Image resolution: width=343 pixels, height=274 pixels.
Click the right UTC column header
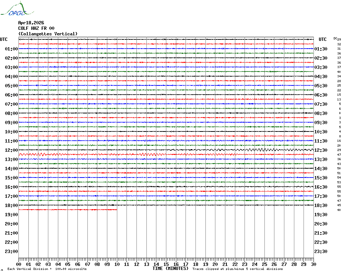point(322,39)
